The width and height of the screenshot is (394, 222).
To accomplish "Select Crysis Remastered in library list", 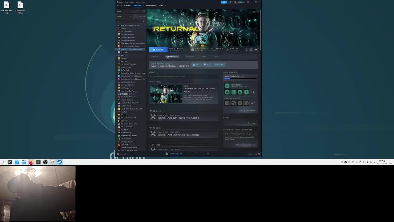I will [x=127, y=34].
